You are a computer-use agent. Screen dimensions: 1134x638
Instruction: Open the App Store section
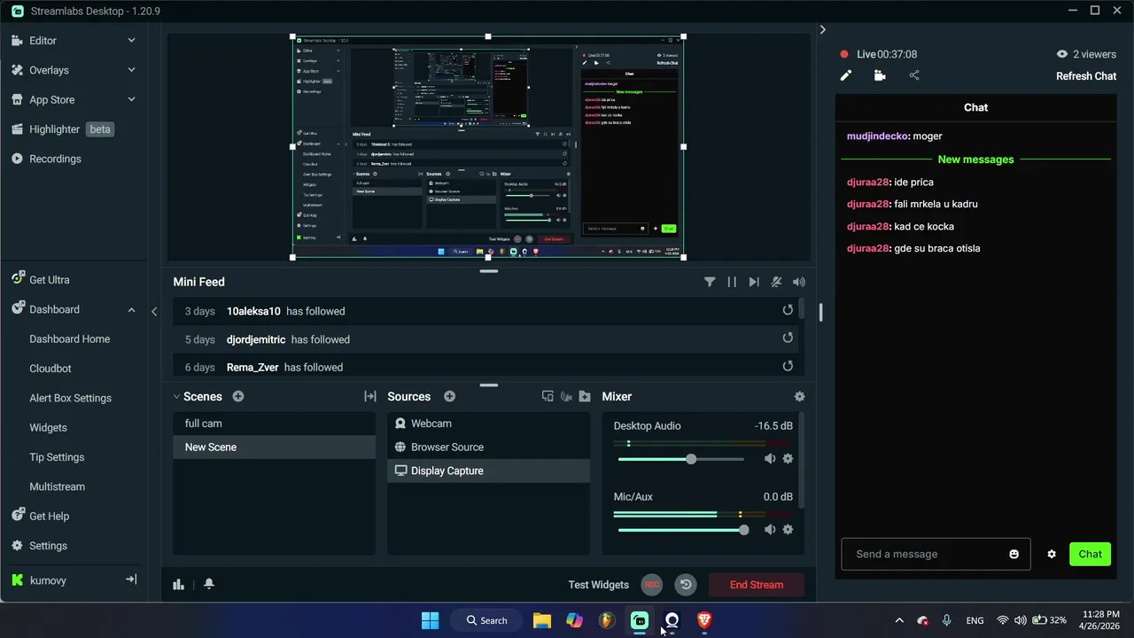tap(51, 100)
